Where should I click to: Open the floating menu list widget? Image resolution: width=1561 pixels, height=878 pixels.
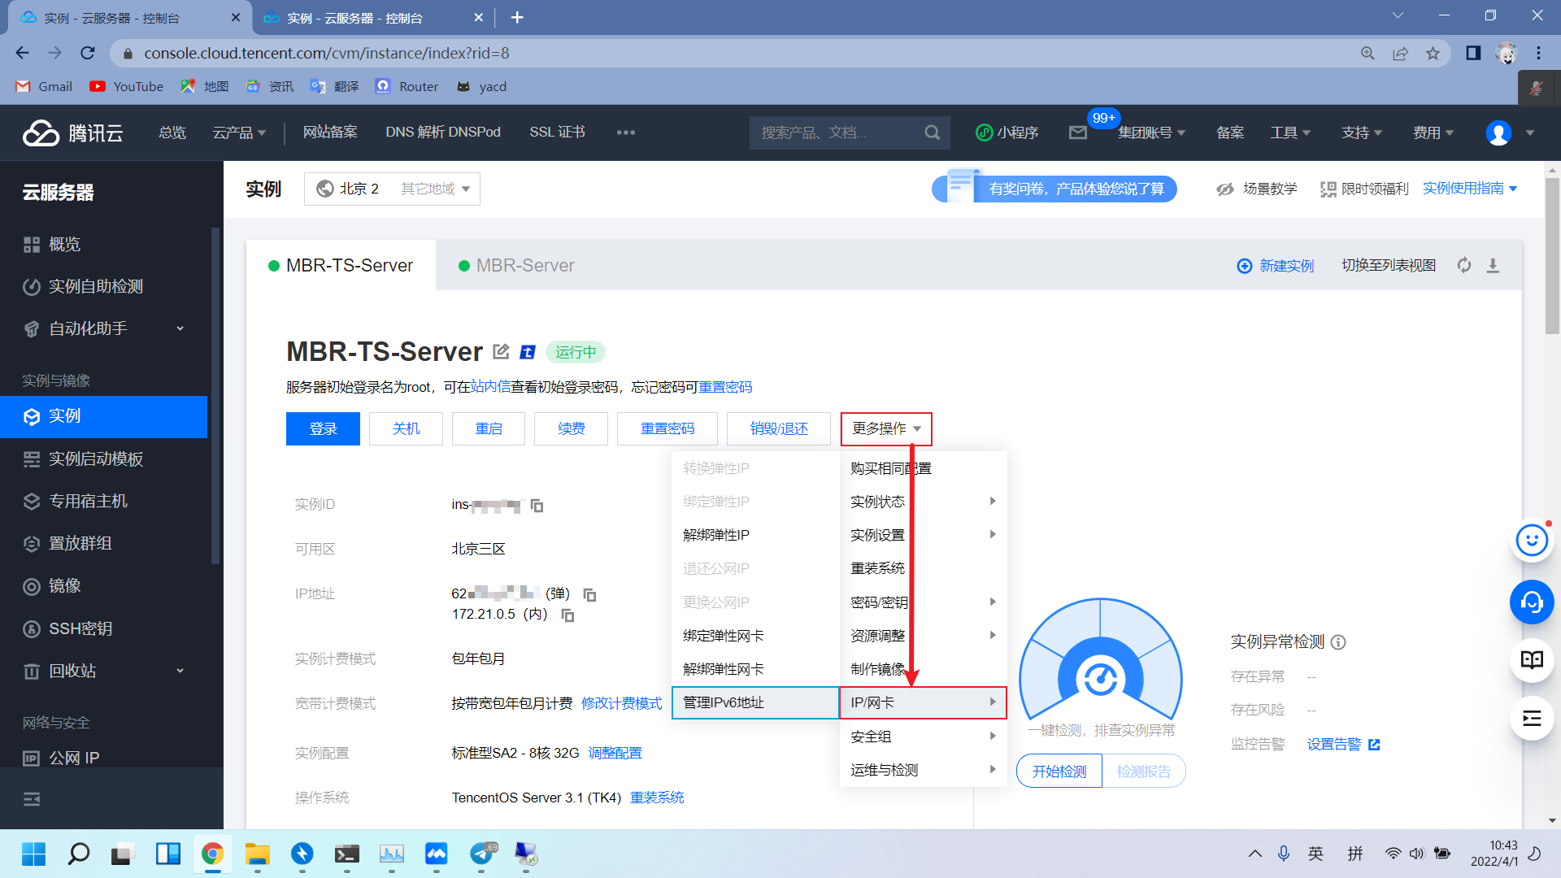(1532, 718)
